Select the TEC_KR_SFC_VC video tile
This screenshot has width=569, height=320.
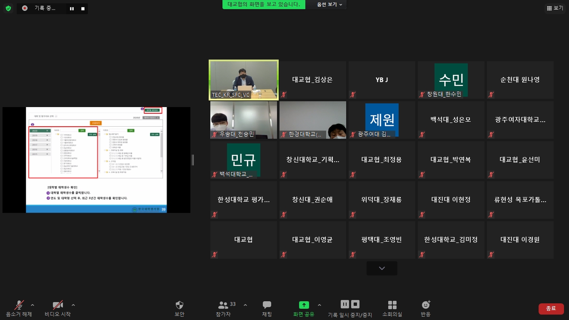coord(244,80)
